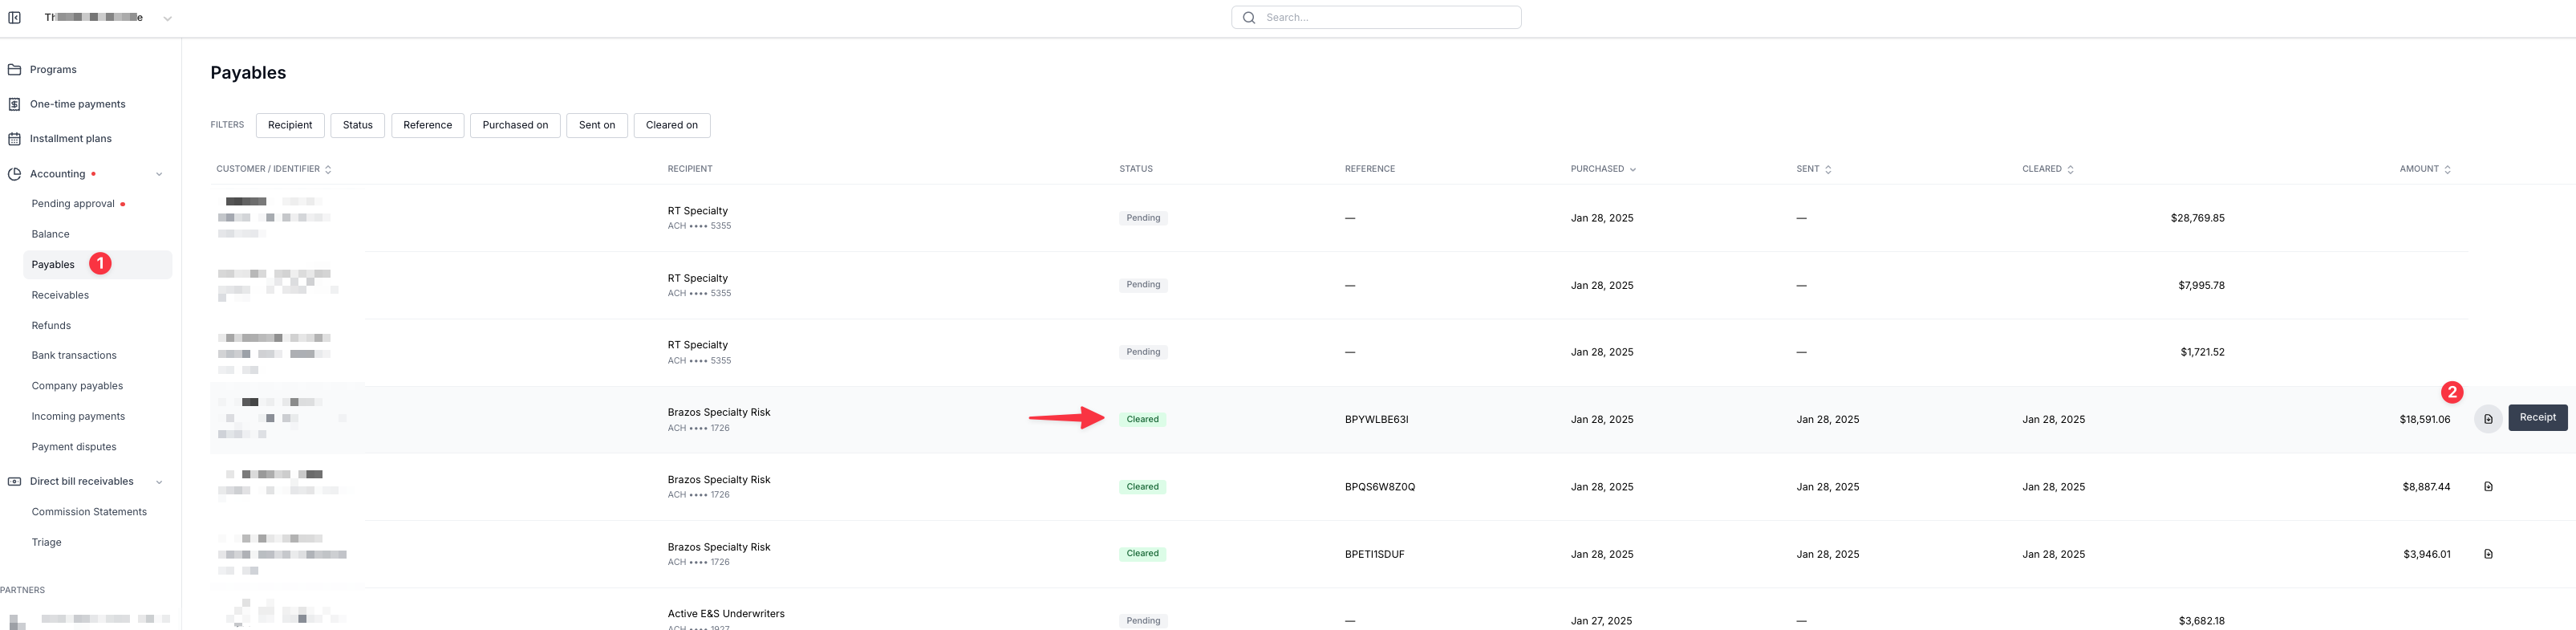The width and height of the screenshot is (2576, 630).
Task: Click Cleared status for BPQS6W8Z0Q row
Action: (x=1142, y=487)
